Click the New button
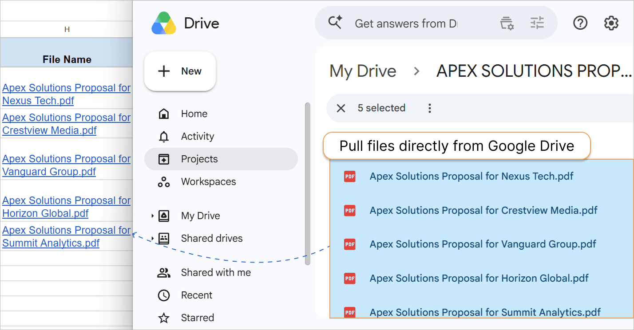This screenshot has height=330, width=634. tap(180, 71)
